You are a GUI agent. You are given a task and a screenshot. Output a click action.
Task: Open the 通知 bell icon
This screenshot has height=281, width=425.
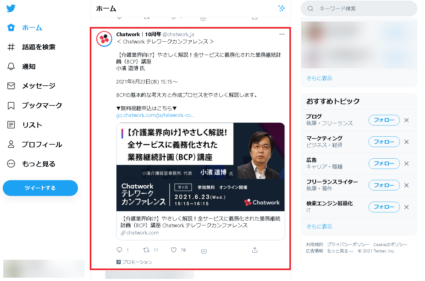pyautogui.click(x=11, y=67)
